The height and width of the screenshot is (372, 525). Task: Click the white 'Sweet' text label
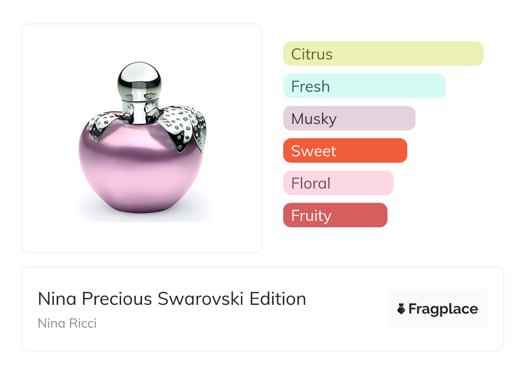coord(313,151)
